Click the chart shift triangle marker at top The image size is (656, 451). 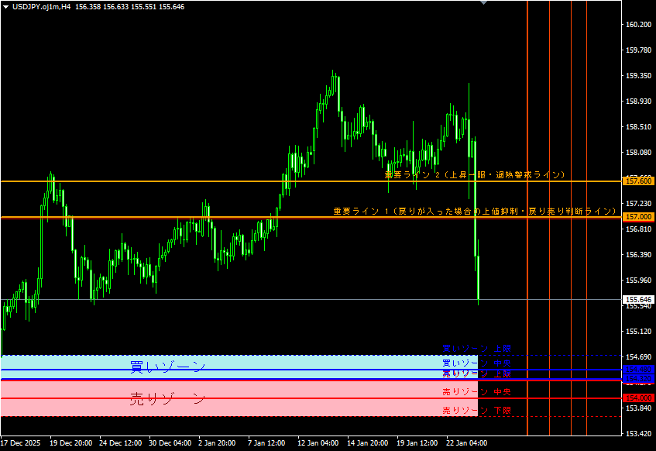click(484, 3)
